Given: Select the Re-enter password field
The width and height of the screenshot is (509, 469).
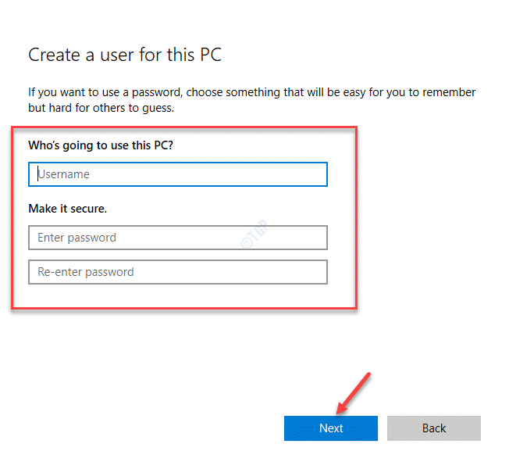Looking at the screenshot, I should pyautogui.click(x=177, y=272).
